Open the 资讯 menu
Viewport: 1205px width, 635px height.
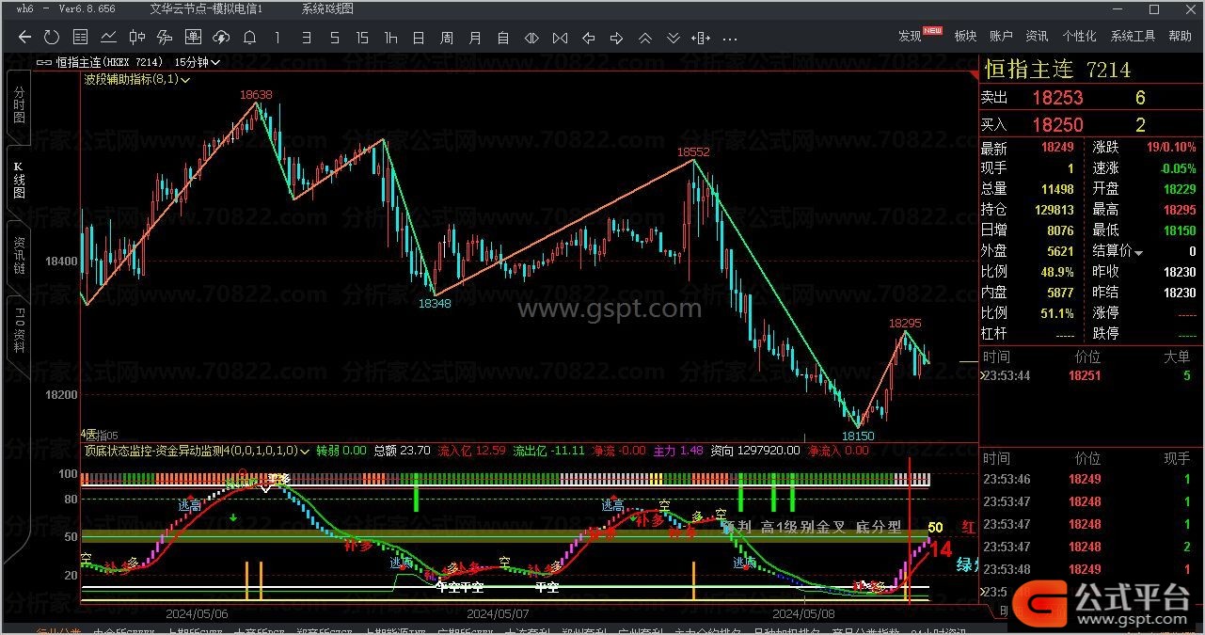pos(1037,37)
